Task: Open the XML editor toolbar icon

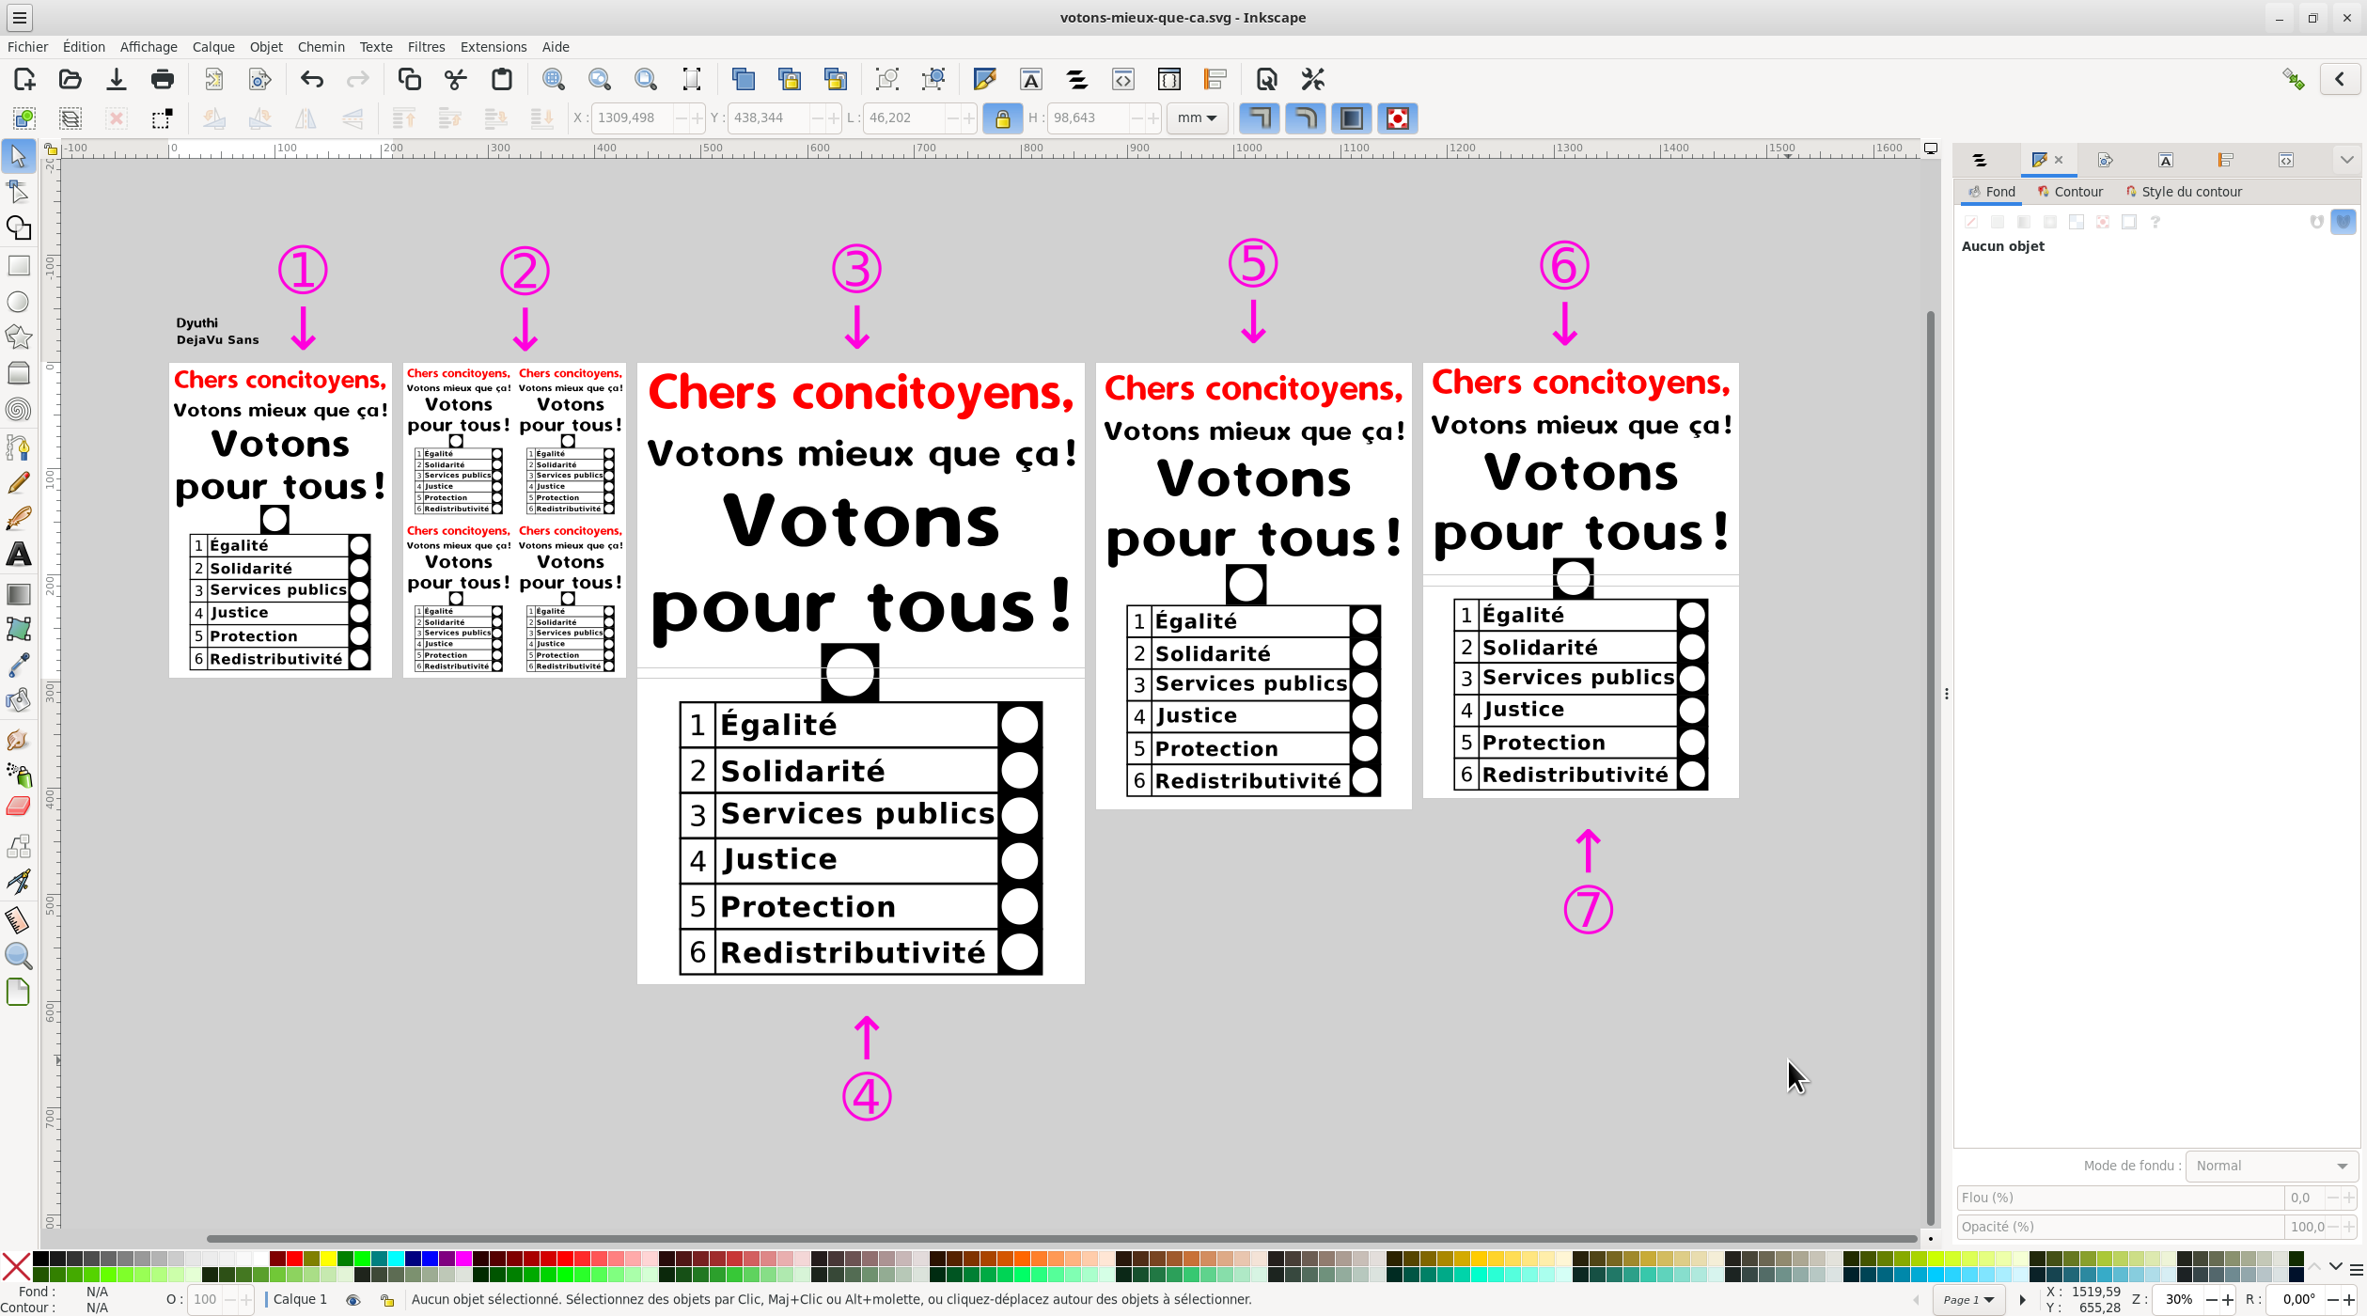Action: point(1123,80)
